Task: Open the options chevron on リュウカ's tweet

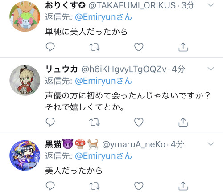Action: 211,69
